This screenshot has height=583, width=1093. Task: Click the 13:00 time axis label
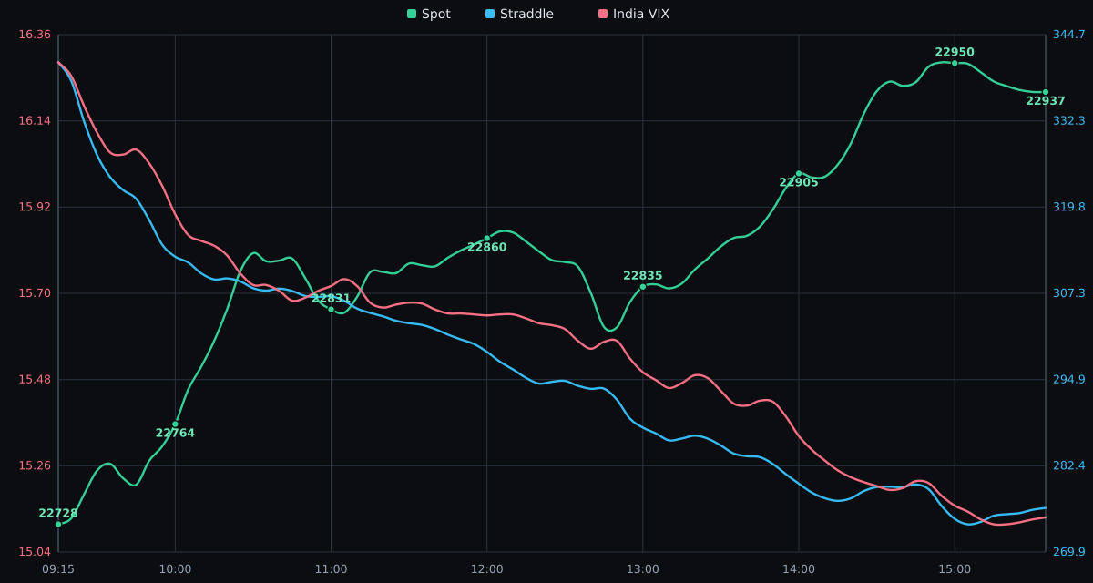tap(642, 569)
